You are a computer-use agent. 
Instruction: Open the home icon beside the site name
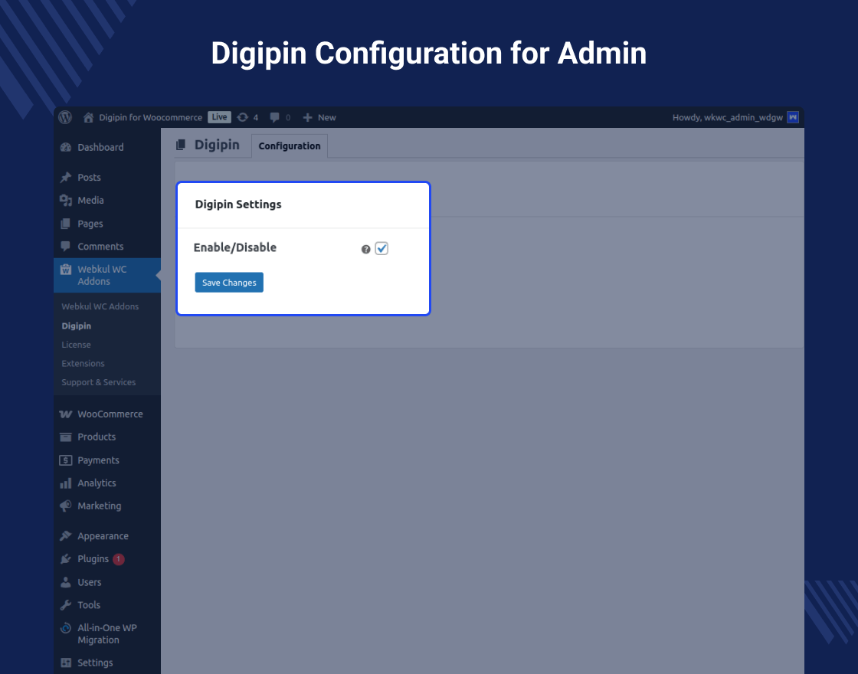click(88, 117)
